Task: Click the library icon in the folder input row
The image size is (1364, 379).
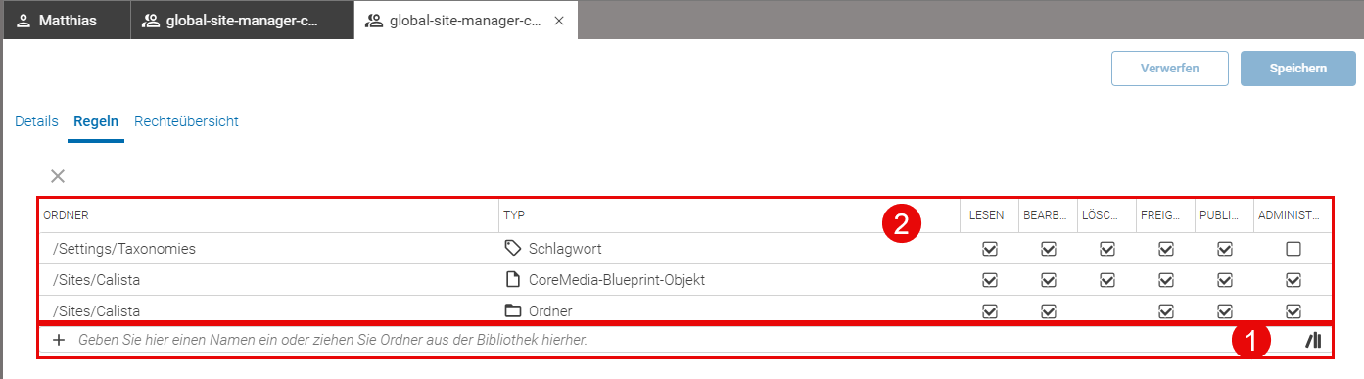Action: (x=1314, y=340)
